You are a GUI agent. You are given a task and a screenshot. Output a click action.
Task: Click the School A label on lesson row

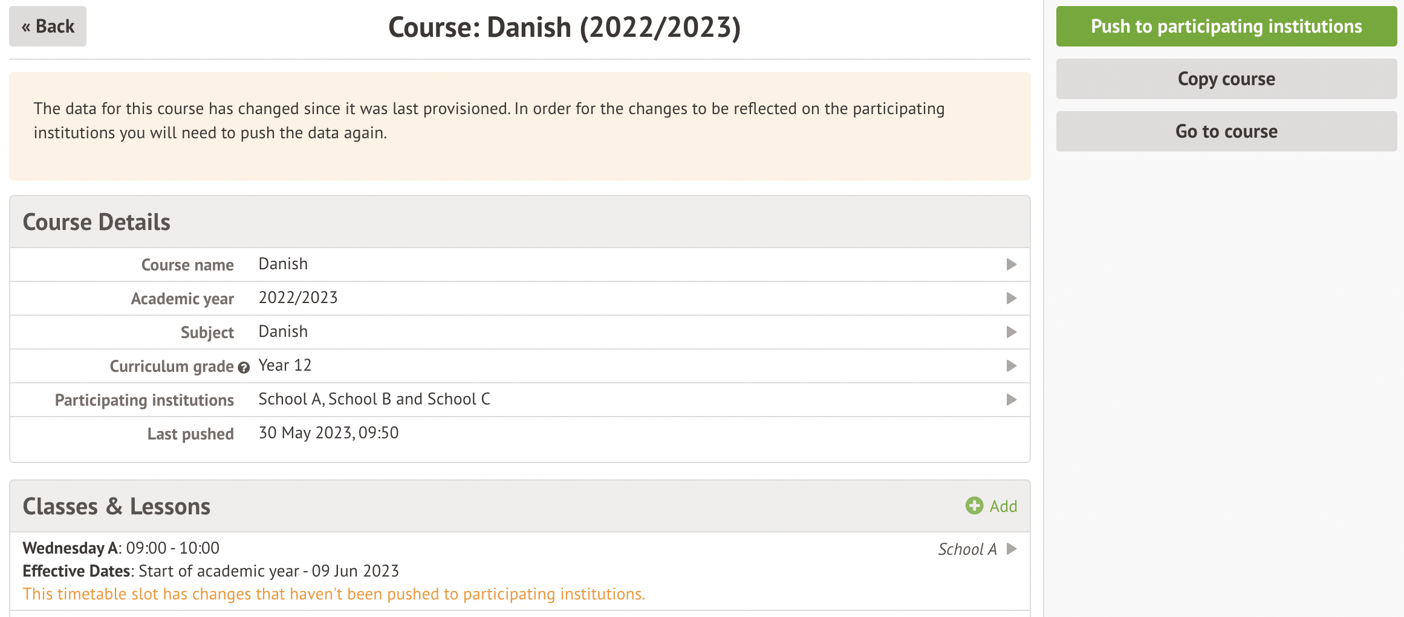point(967,549)
